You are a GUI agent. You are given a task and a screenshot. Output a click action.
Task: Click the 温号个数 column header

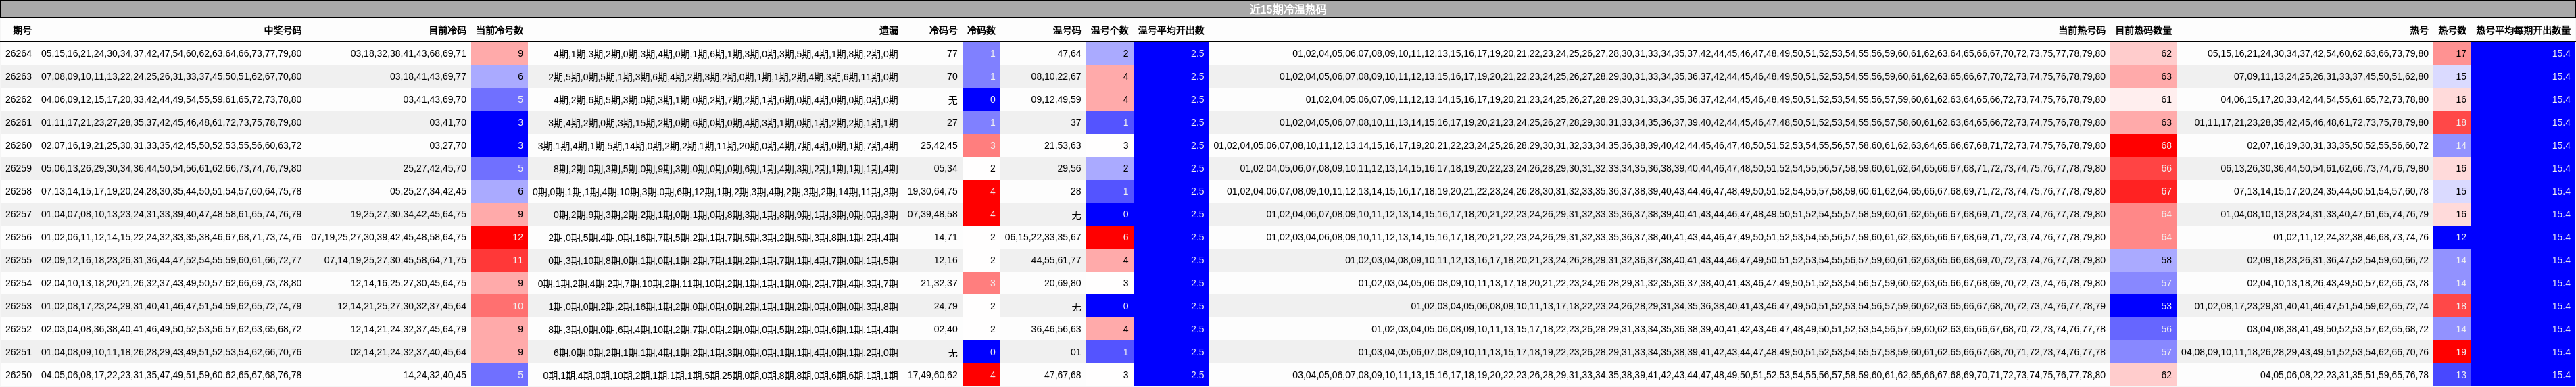tap(1109, 31)
